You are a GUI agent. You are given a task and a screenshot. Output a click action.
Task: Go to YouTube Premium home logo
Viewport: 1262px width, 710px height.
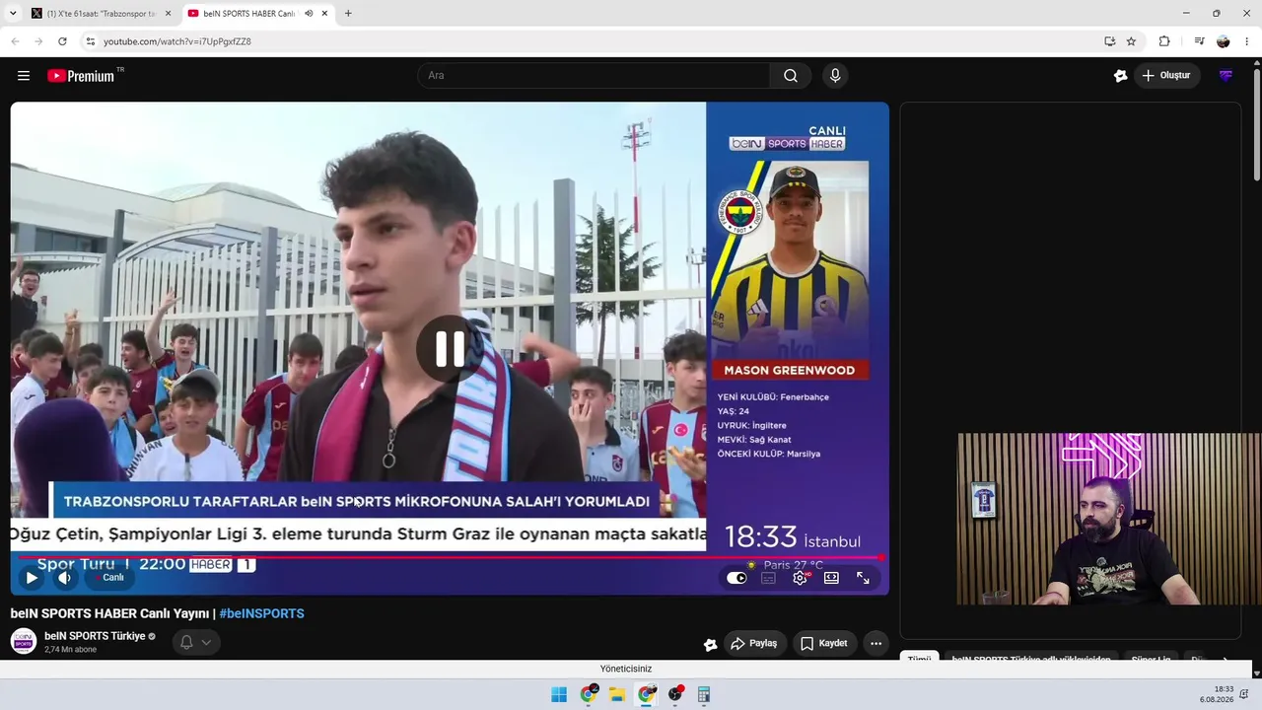click(x=81, y=76)
